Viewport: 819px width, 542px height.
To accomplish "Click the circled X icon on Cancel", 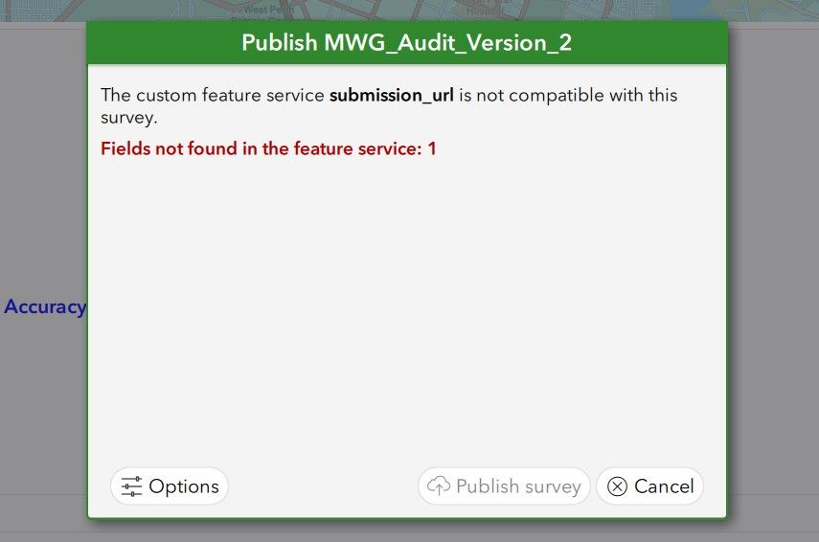I will coord(618,486).
